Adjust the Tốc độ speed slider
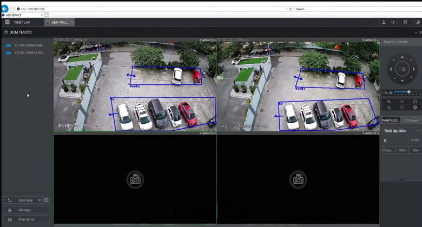The height and width of the screenshot is (227, 422). point(408,92)
